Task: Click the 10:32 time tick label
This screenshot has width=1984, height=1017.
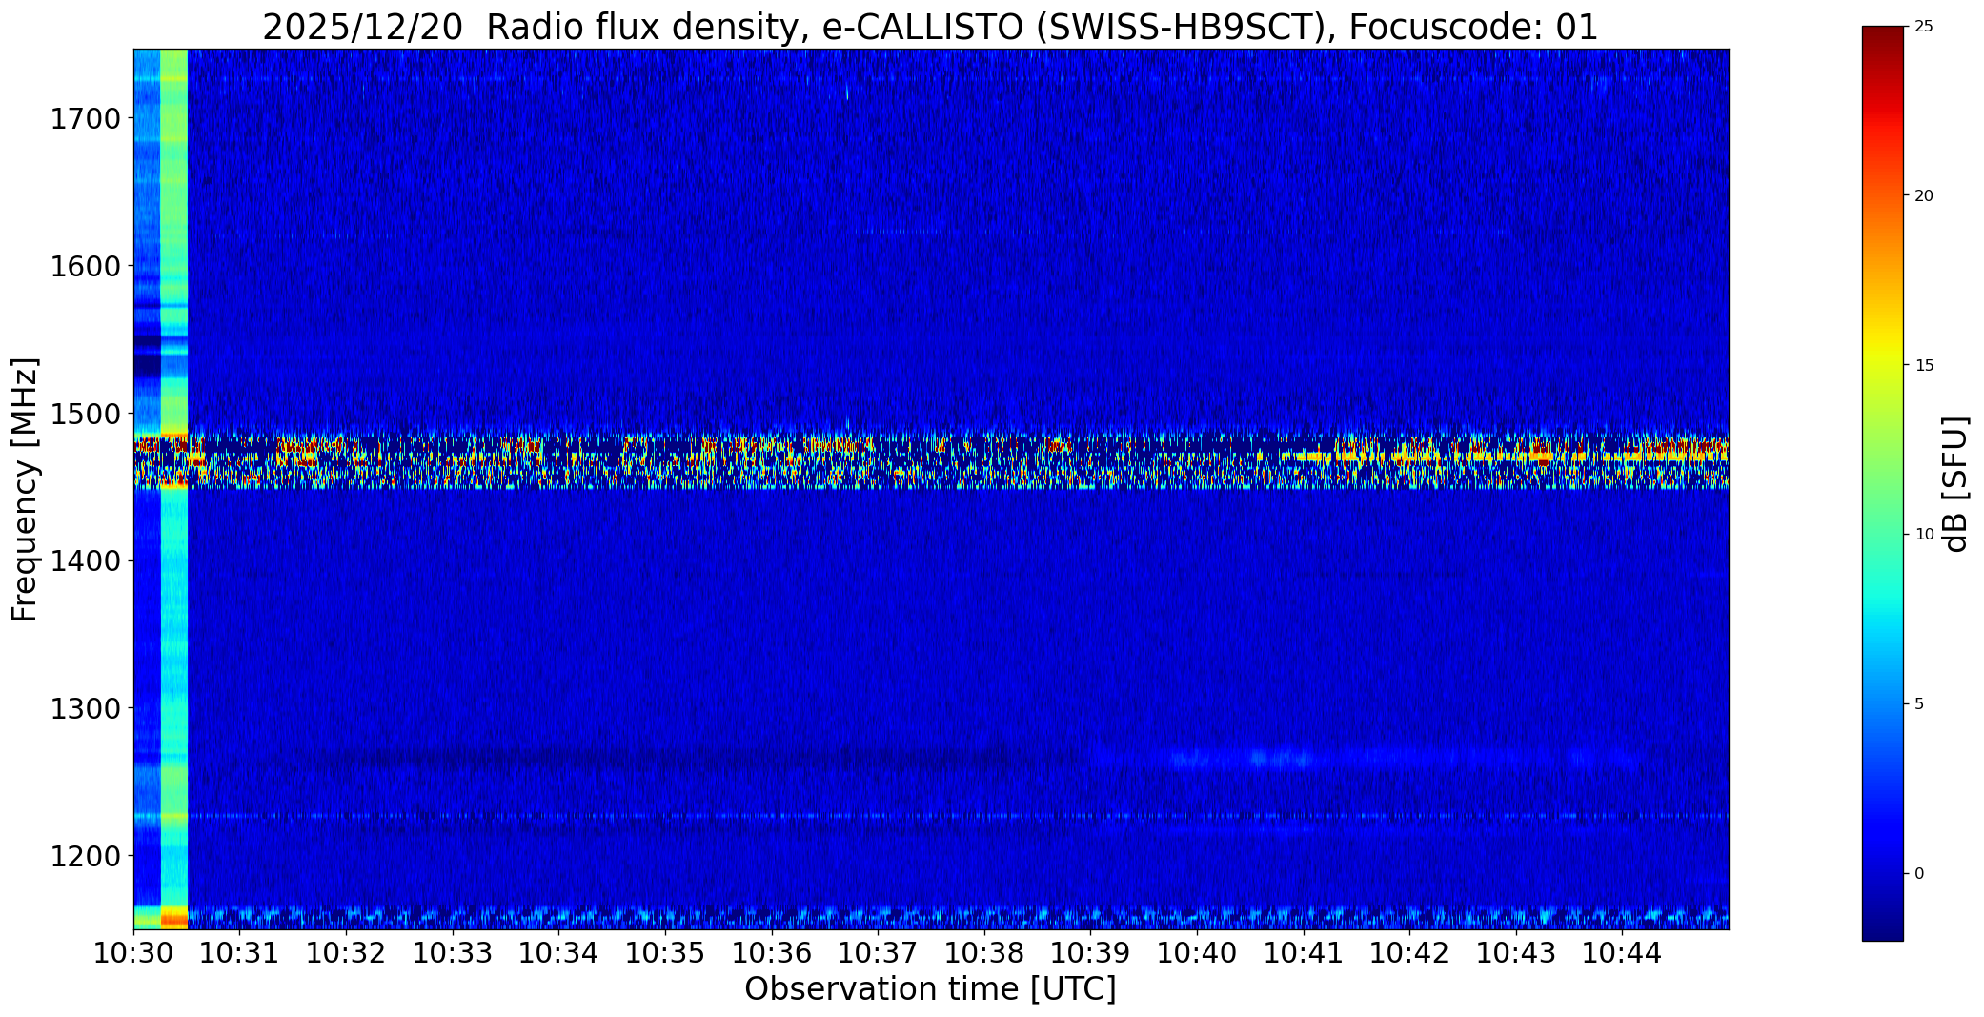Action: [346, 952]
